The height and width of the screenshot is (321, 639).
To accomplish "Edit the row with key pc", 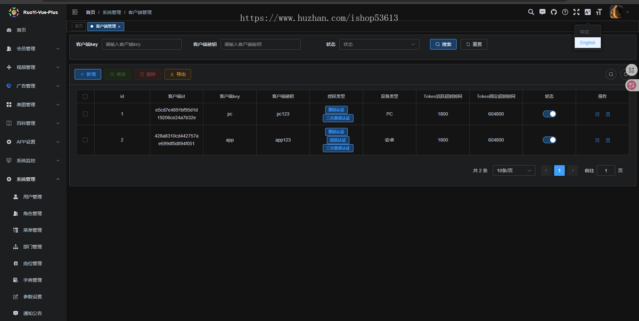I will tap(597, 114).
